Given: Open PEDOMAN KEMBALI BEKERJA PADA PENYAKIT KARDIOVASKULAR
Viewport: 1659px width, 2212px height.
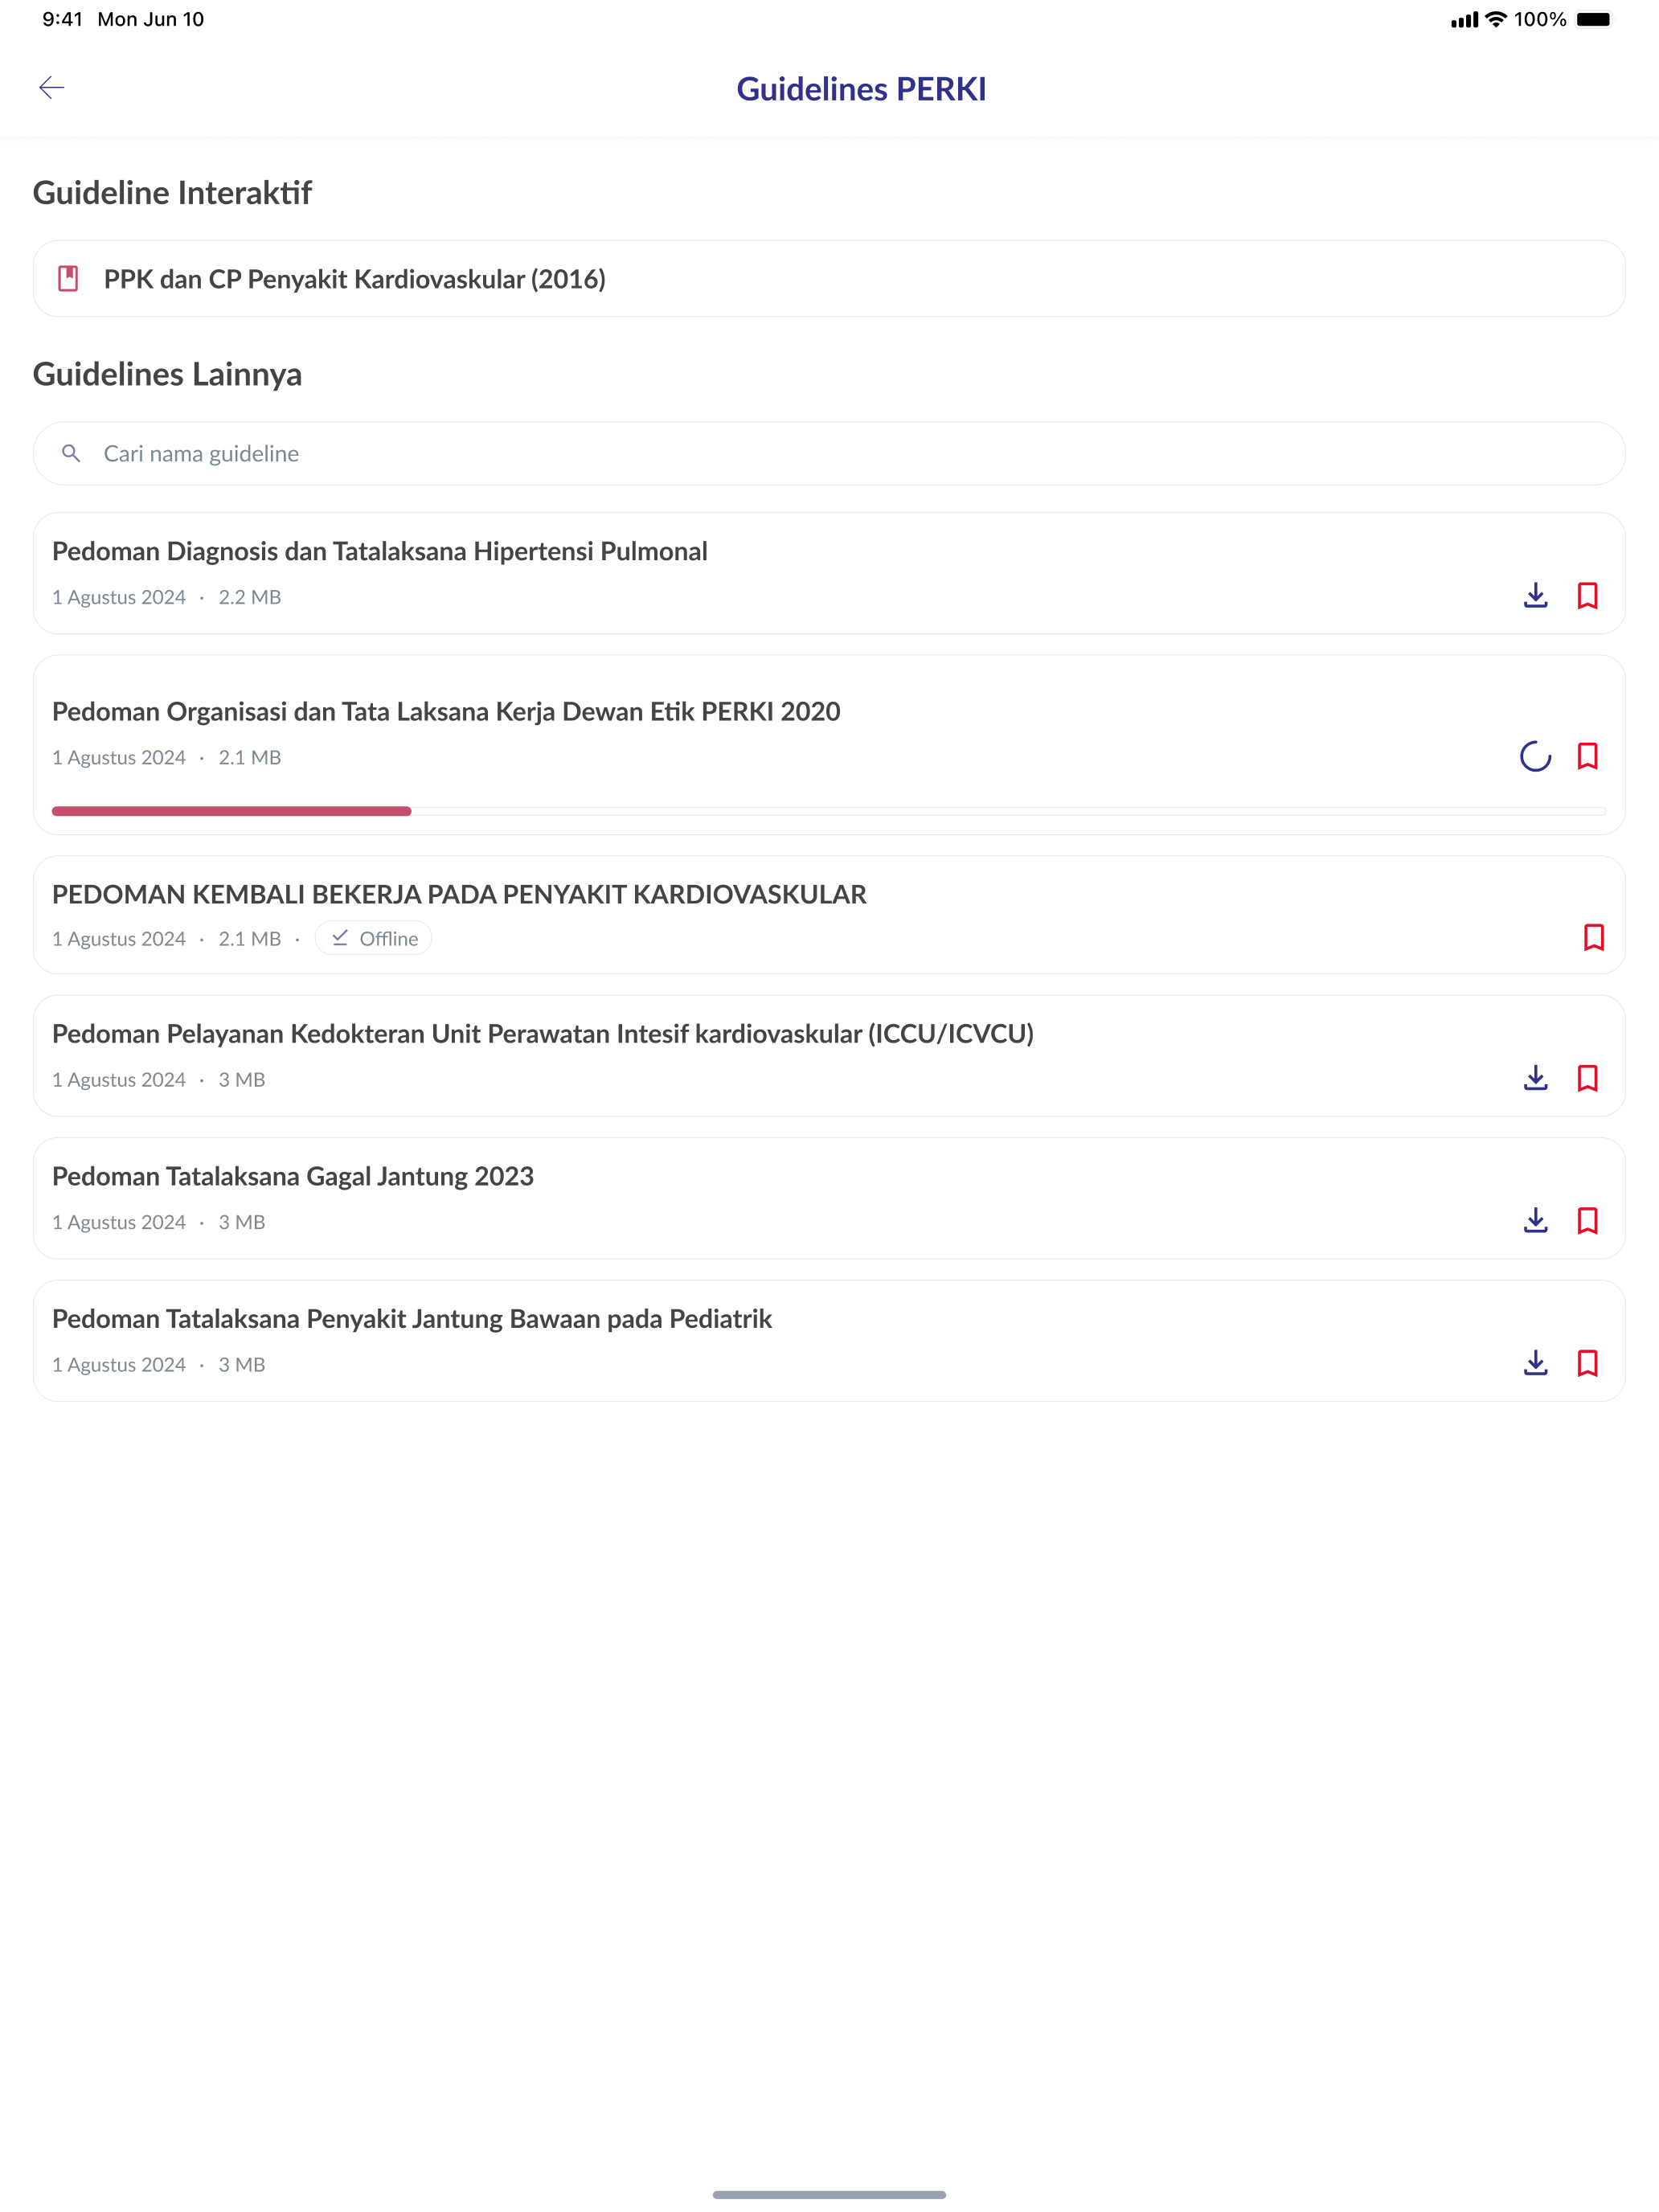Looking at the screenshot, I should (x=459, y=894).
